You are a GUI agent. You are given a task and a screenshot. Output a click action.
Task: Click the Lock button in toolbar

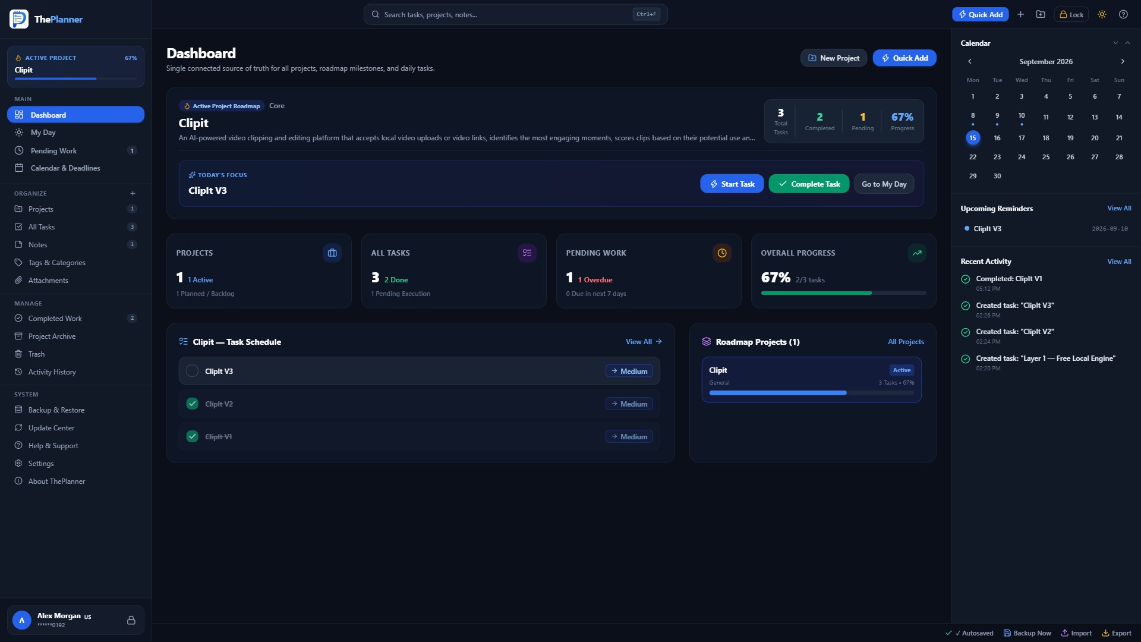pyautogui.click(x=1071, y=14)
